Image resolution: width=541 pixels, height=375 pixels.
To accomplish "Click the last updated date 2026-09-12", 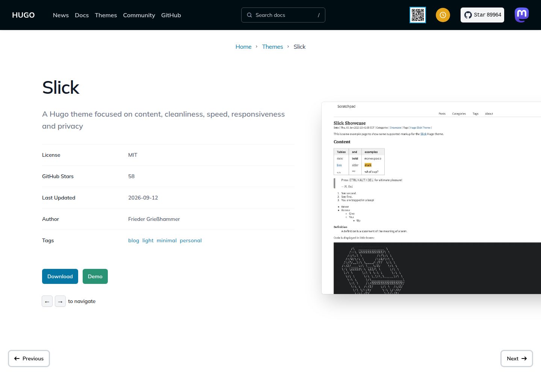I will pos(143,198).
